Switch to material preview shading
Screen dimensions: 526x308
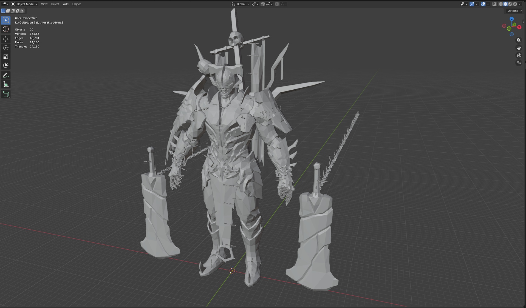tap(510, 4)
